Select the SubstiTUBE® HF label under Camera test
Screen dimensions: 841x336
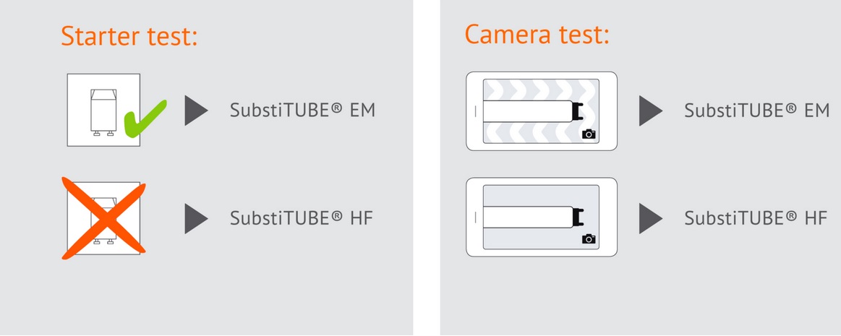pyautogui.click(x=756, y=218)
